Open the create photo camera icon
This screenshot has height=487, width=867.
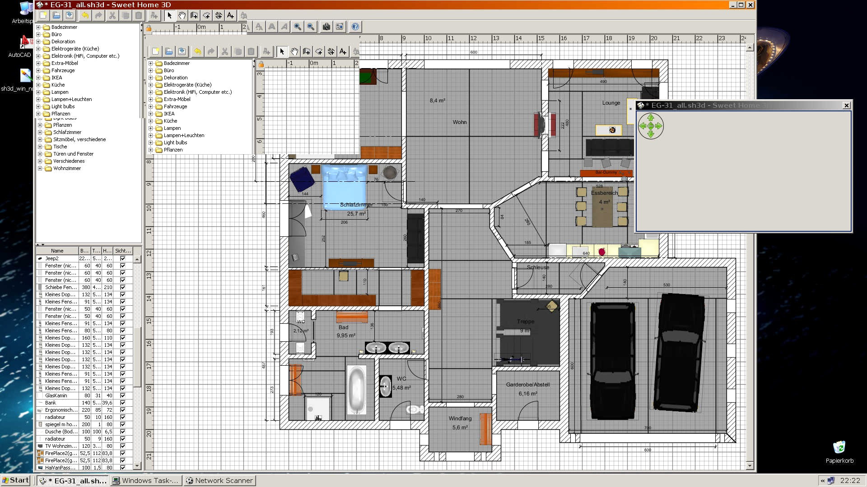coord(326,27)
